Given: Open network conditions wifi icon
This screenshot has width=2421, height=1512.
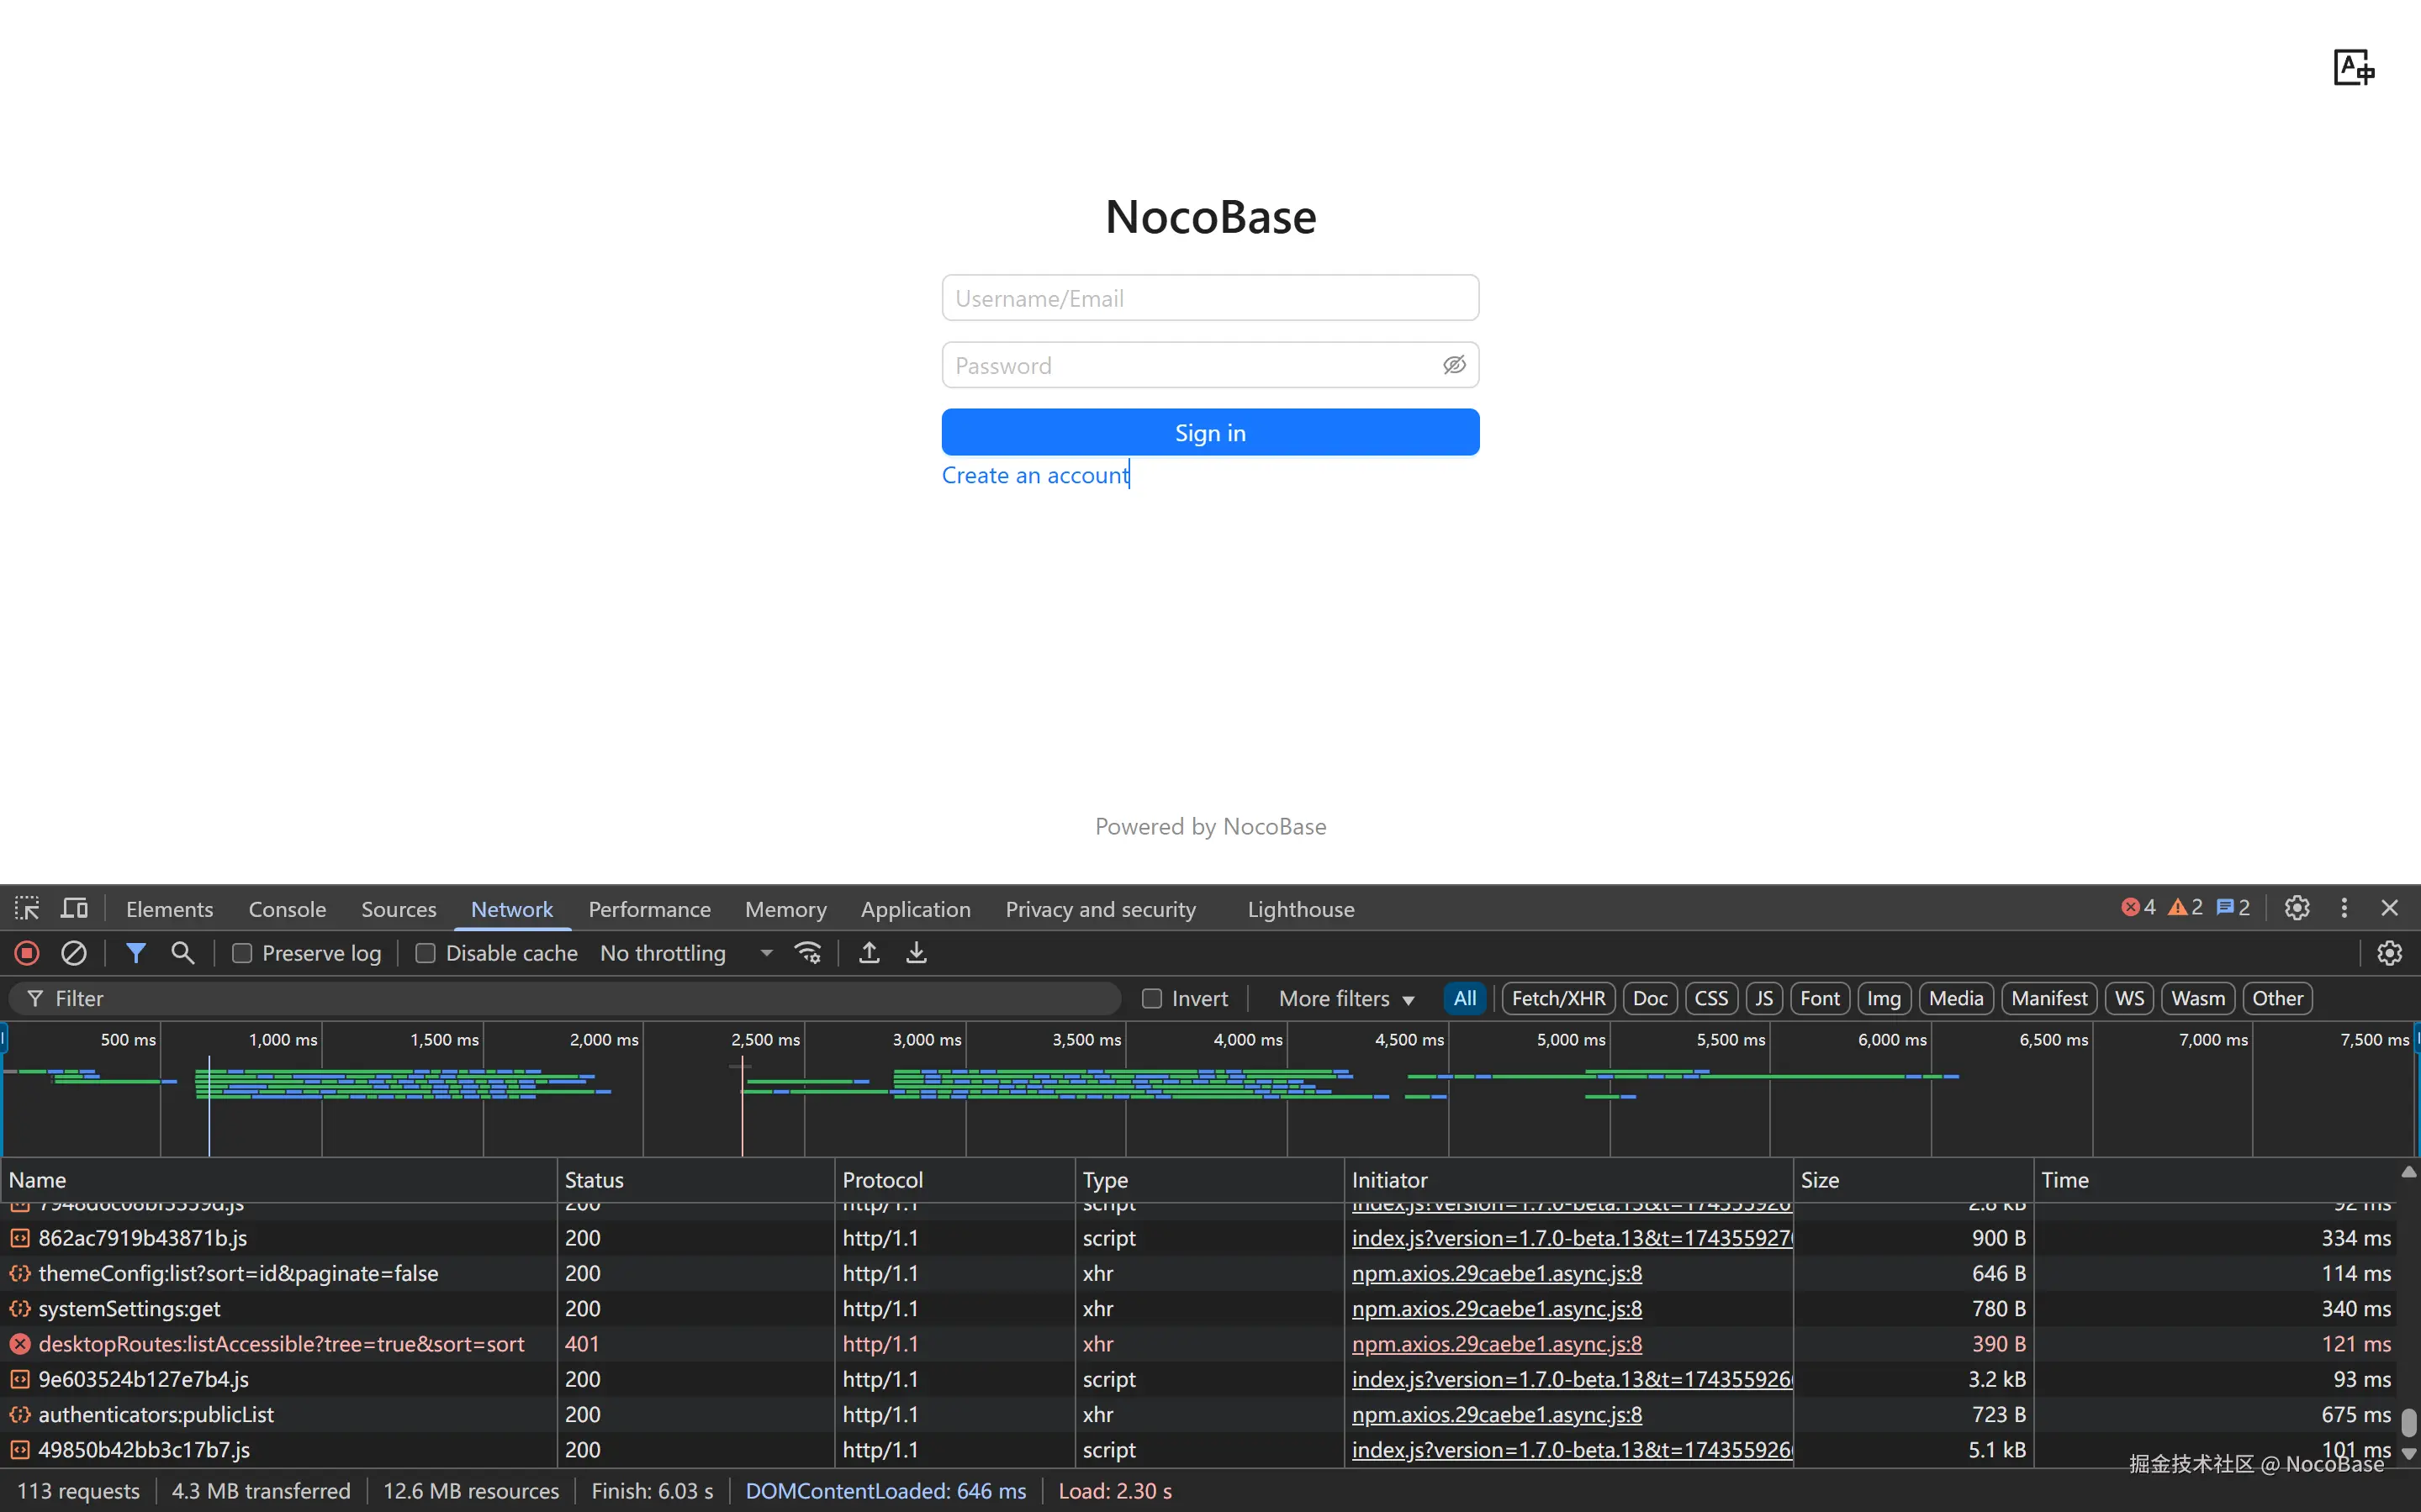Looking at the screenshot, I should (x=807, y=953).
